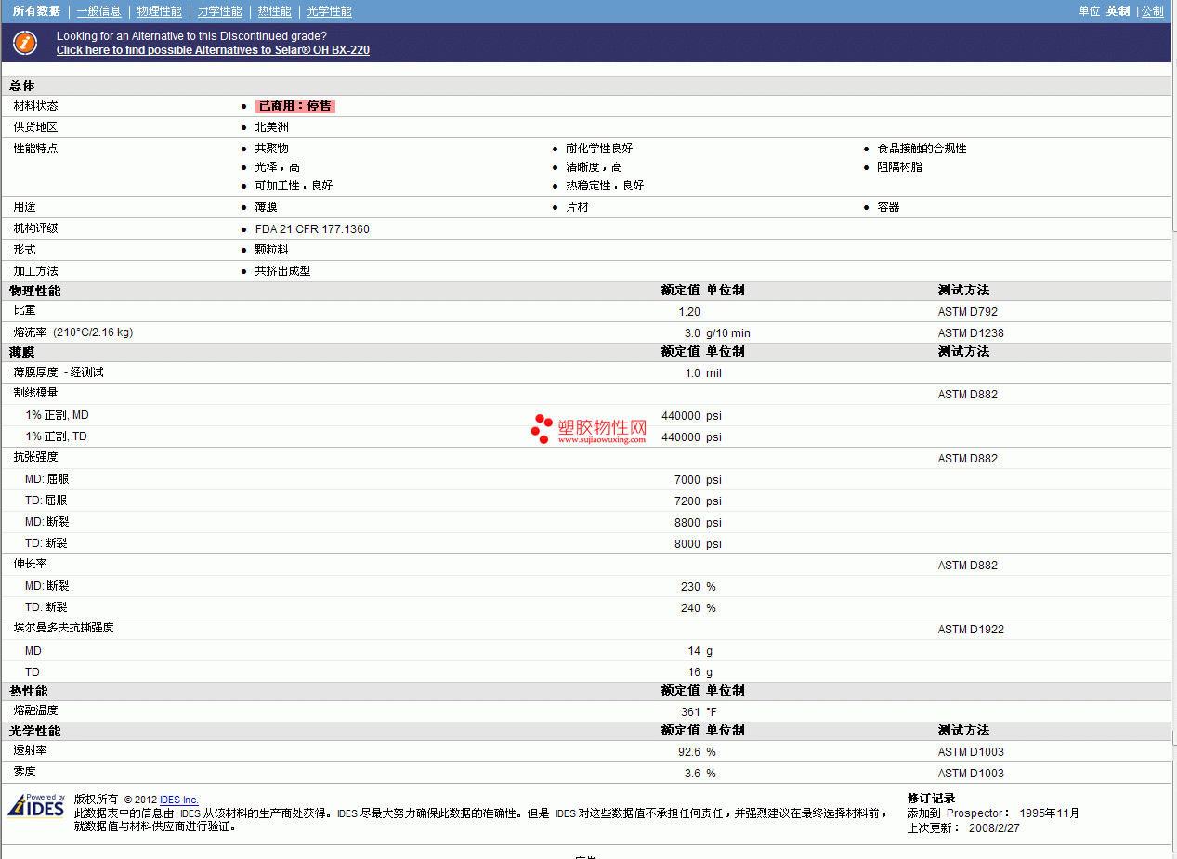The width and height of the screenshot is (1177, 859).
Task: Click the 颗粒料 form value
Action: pos(272,250)
